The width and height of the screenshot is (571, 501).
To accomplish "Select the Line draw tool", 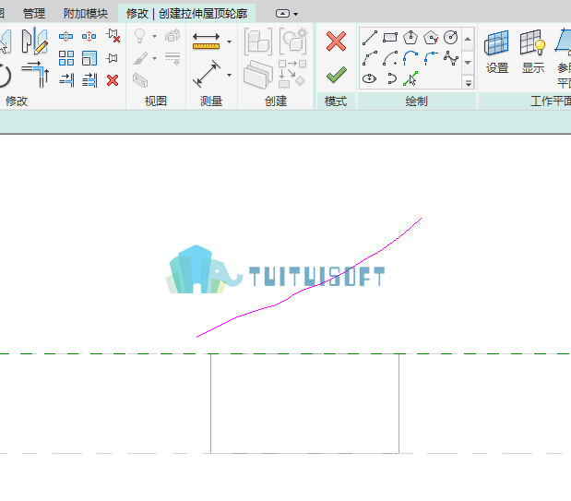I will coord(369,38).
